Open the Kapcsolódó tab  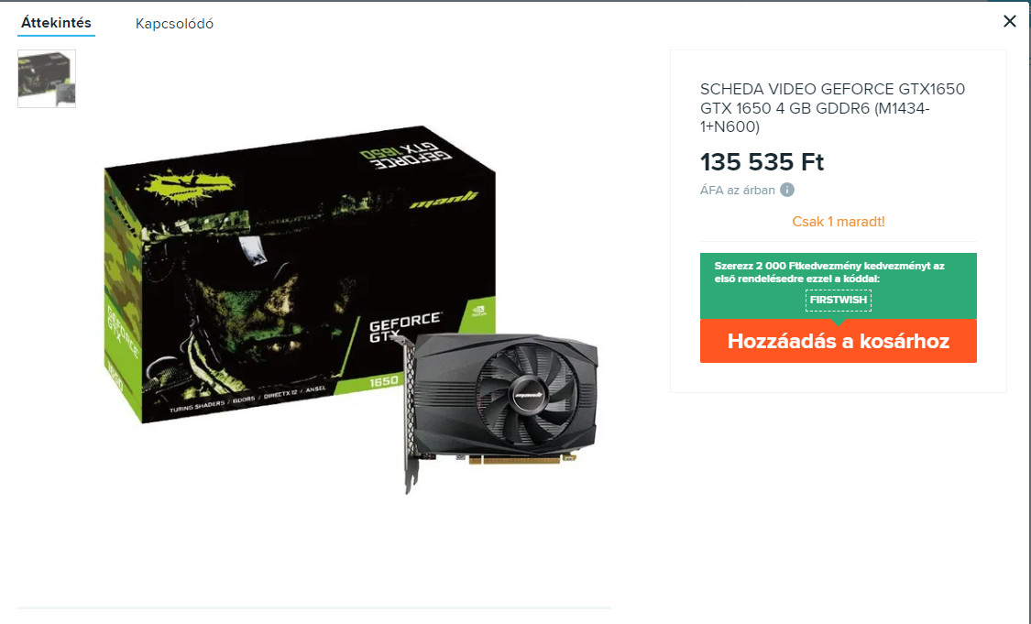[x=174, y=24]
